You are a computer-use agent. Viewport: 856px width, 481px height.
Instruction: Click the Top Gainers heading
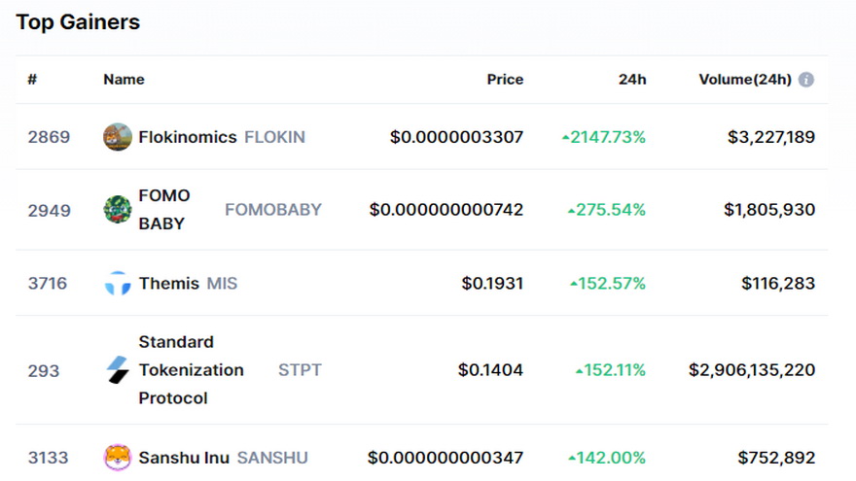78,22
